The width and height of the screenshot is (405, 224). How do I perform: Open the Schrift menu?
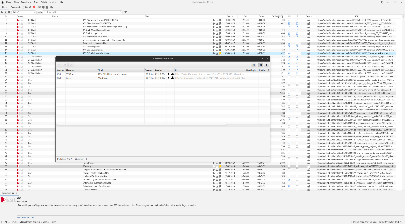[44, 2]
